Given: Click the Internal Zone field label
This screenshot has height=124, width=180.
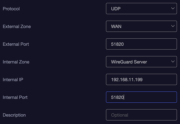Looking at the screenshot, I should (16, 62).
